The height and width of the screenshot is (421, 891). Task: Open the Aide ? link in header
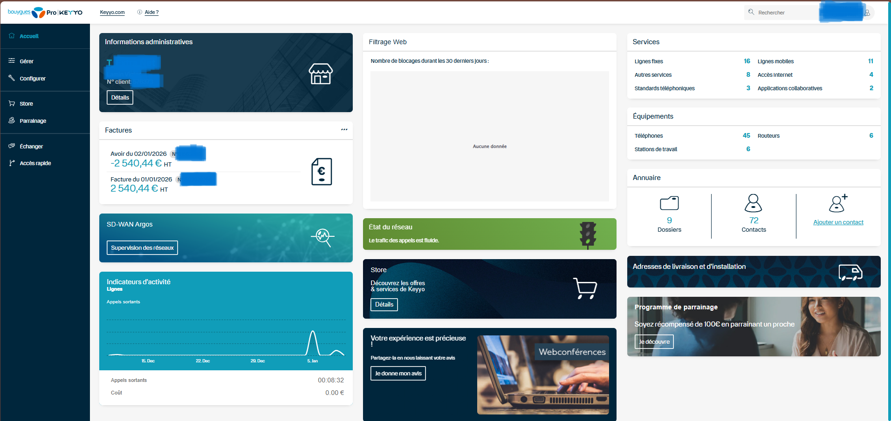(x=151, y=13)
